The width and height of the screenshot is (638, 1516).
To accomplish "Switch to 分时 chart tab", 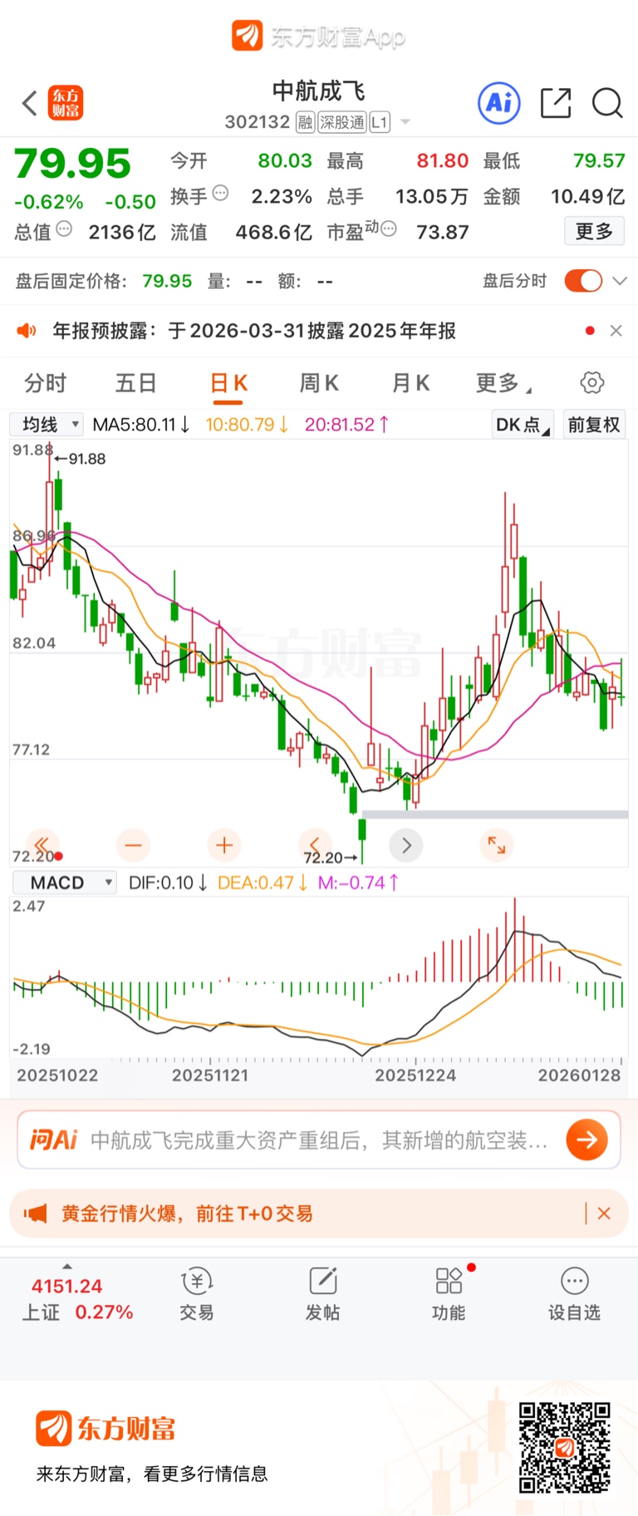I will click(45, 383).
